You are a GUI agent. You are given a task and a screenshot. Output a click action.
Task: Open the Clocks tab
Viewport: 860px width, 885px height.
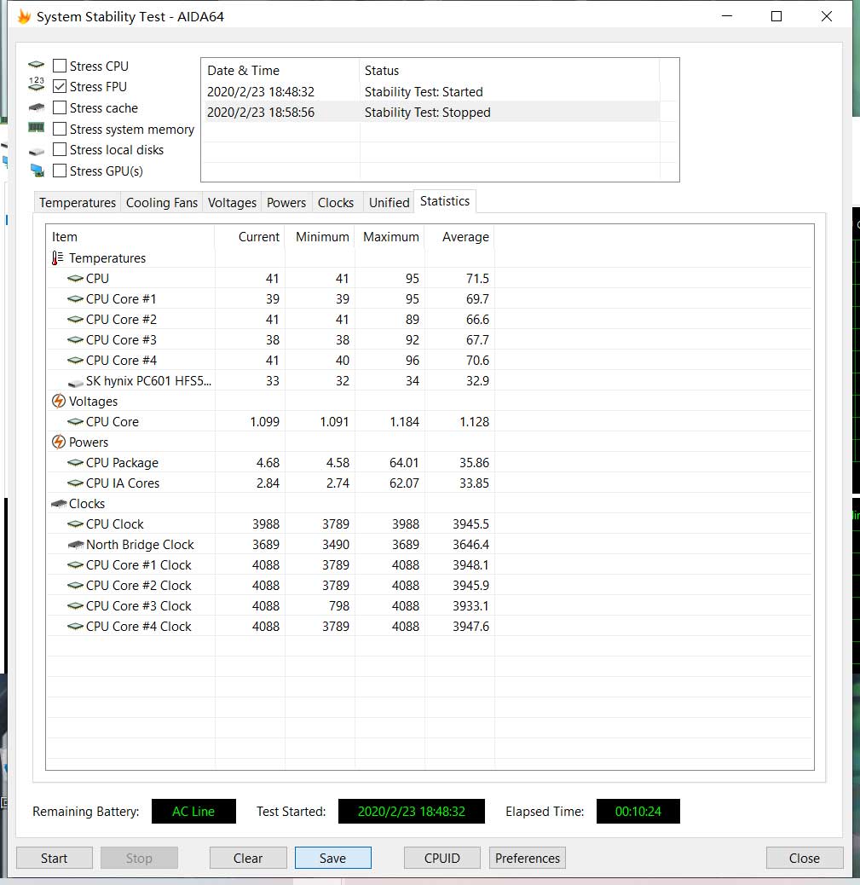coord(336,203)
